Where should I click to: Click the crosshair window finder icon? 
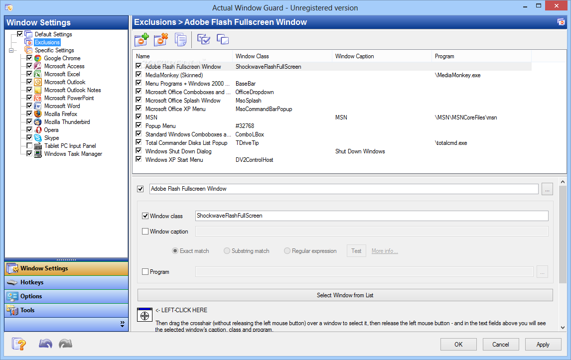tap(144, 315)
